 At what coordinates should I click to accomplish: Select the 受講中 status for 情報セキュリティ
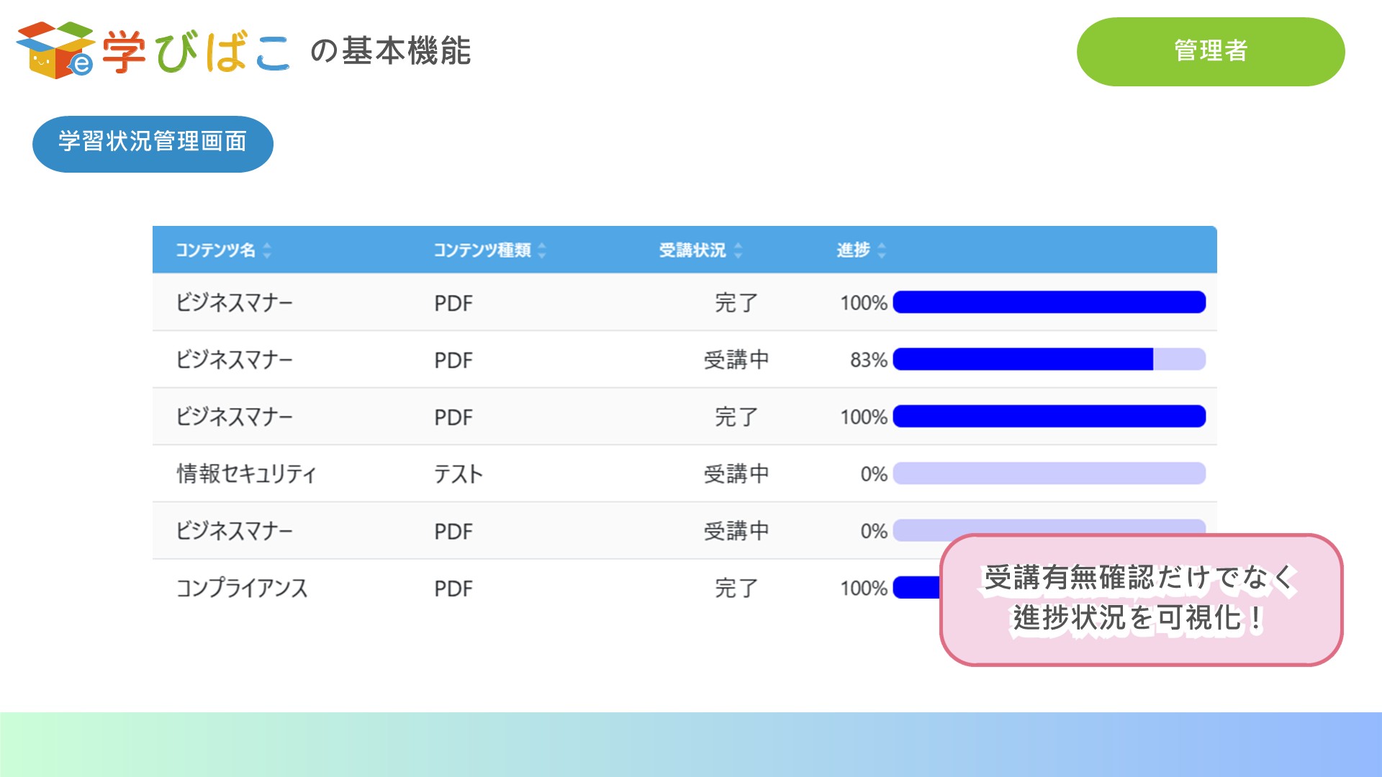736,473
